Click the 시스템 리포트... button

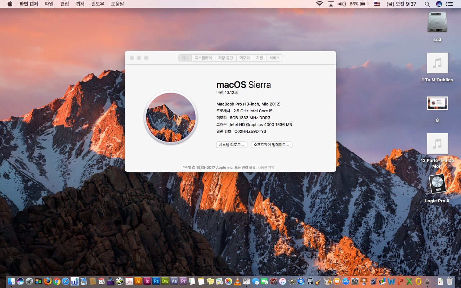(232, 145)
